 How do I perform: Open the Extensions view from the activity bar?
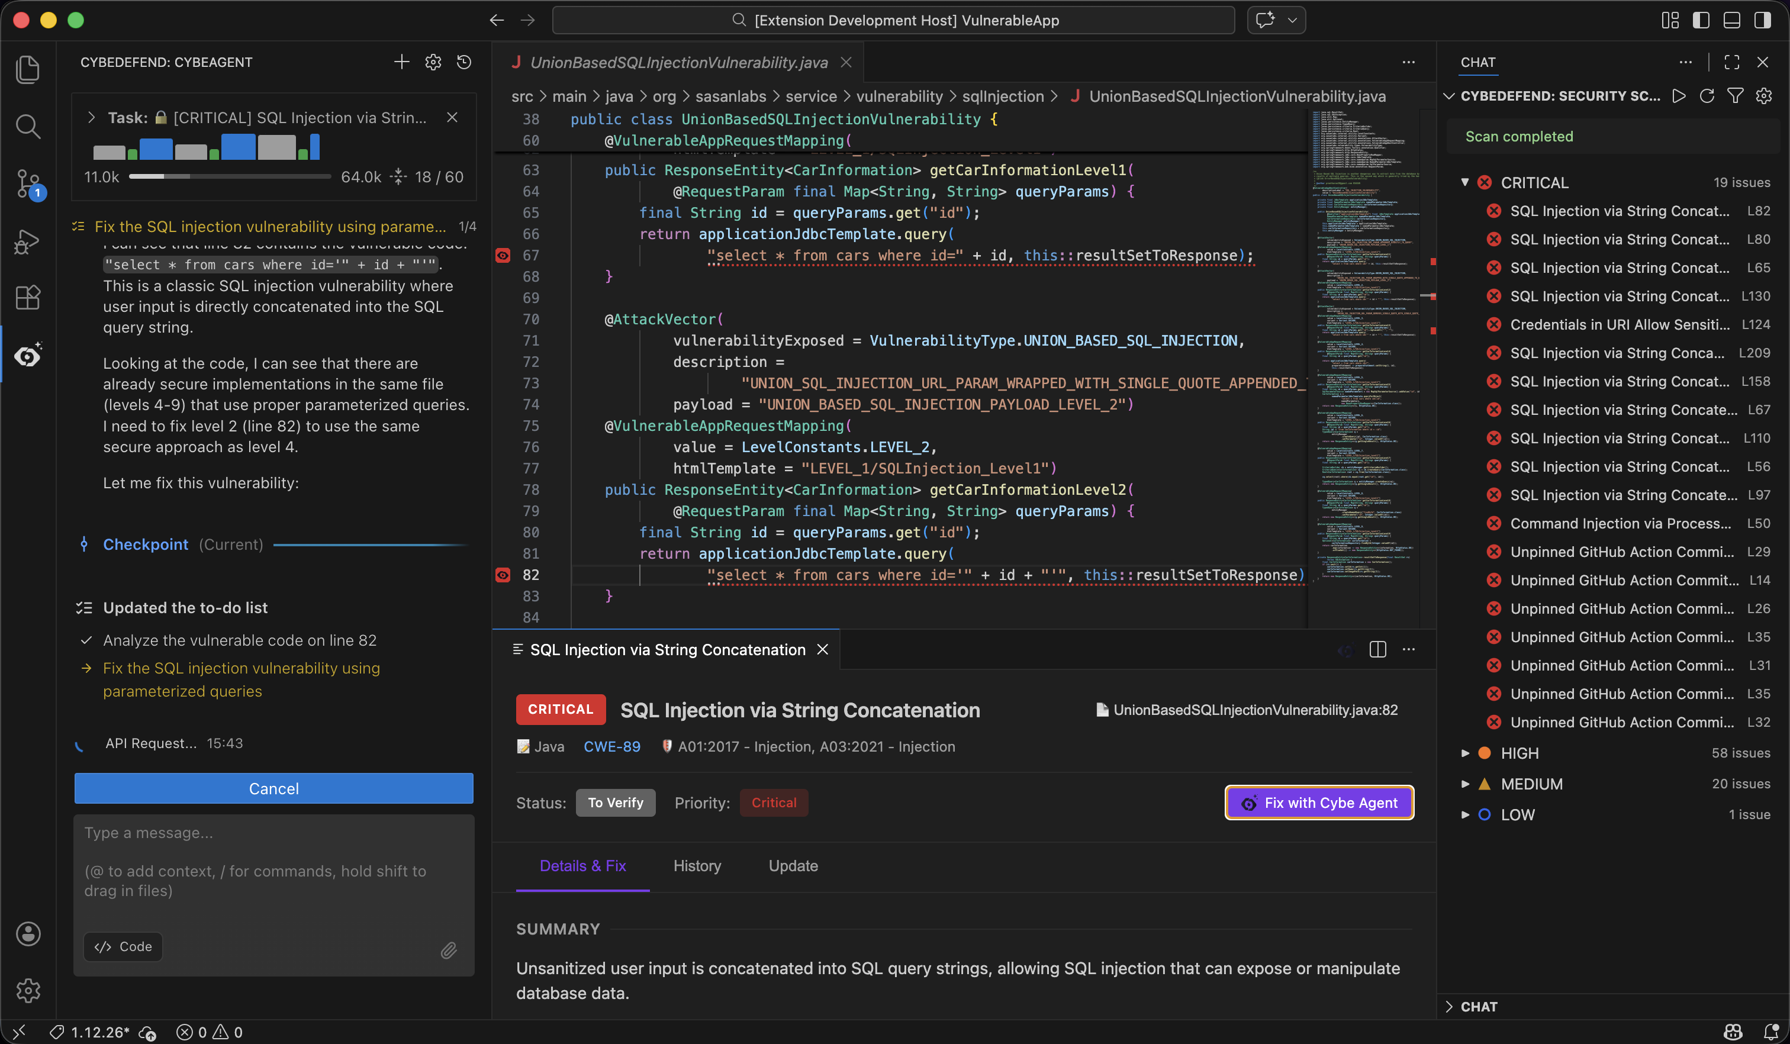(28, 298)
